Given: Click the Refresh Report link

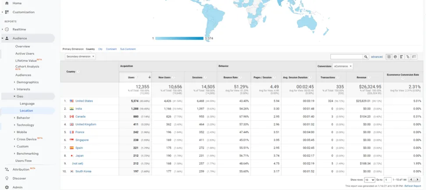Looking at the screenshot, I should coord(412,186).
